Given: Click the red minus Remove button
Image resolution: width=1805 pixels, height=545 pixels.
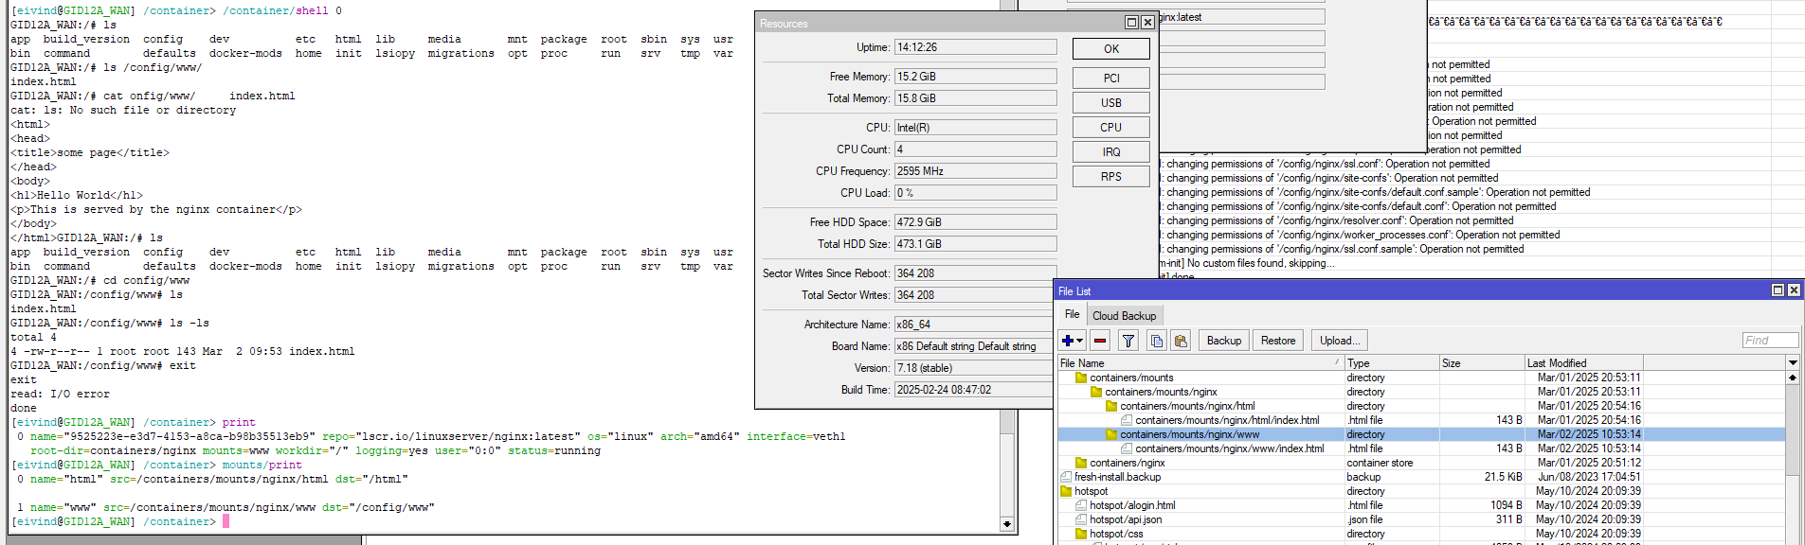Looking at the screenshot, I should click(1100, 341).
